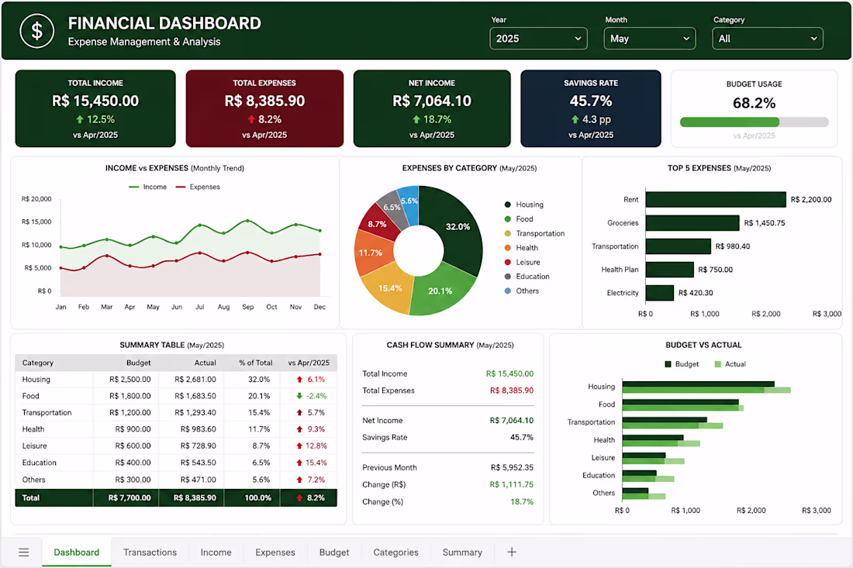The height and width of the screenshot is (568, 853).
Task: Click the 'vs Apr/2025' column header
Action: (x=309, y=363)
